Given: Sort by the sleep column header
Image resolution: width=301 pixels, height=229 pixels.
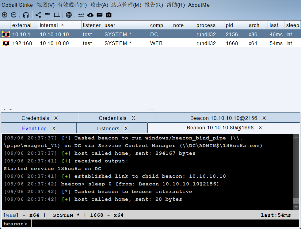Looking at the screenshot, I should (x=292, y=25).
